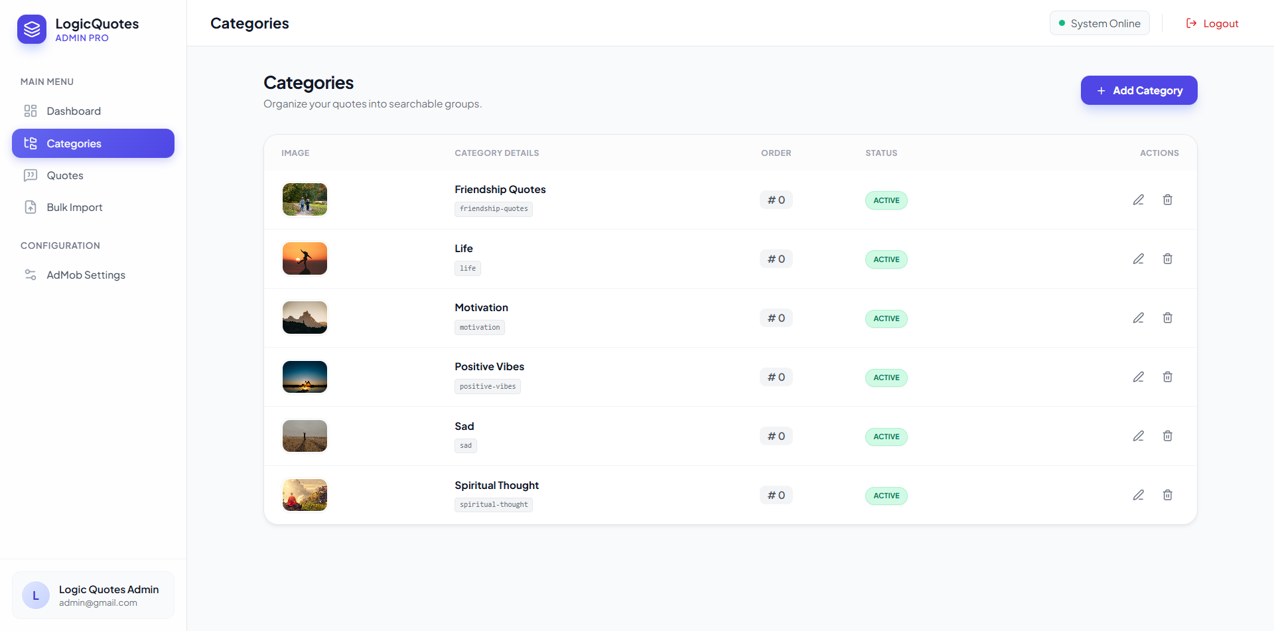Go to Quotes in main menu
1274x631 pixels.
coord(65,175)
